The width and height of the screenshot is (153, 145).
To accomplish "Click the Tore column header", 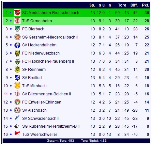I will [x=122, y=5].
